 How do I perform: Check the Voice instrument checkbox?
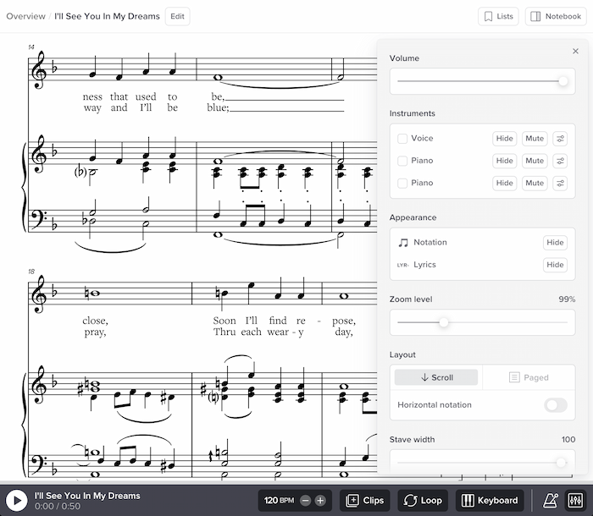[402, 139]
